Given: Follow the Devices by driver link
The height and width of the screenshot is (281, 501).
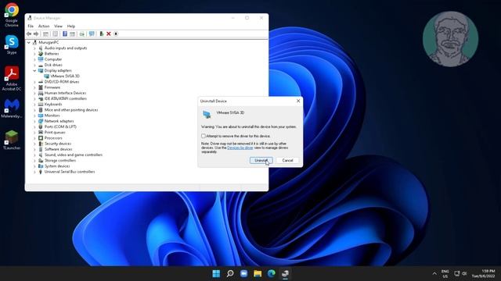Looking at the screenshot, I should pyautogui.click(x=240, y=148).
